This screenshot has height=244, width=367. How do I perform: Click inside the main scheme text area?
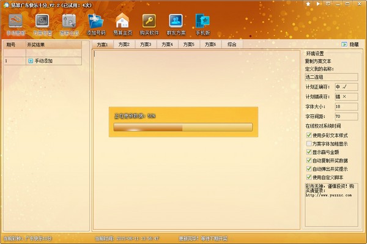point(196,139)
